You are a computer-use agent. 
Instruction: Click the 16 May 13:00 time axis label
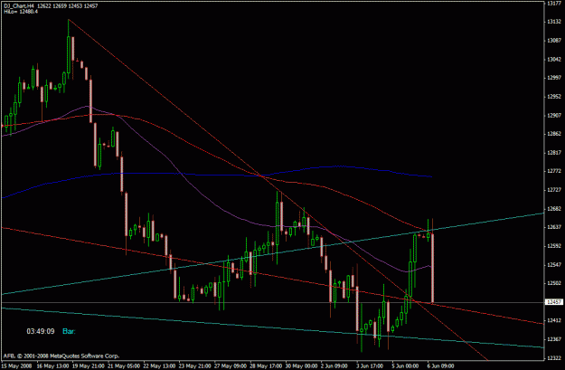[x=52, y=365]
